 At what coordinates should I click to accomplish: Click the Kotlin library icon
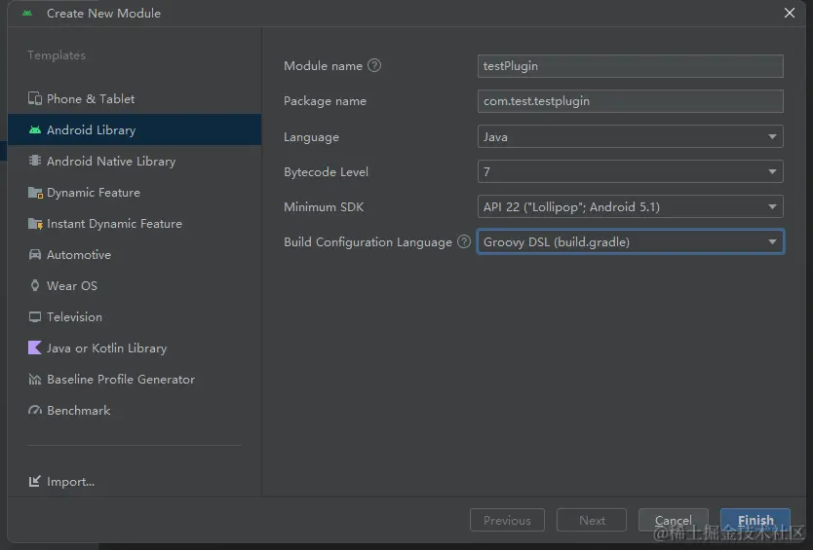coord(35,348)
